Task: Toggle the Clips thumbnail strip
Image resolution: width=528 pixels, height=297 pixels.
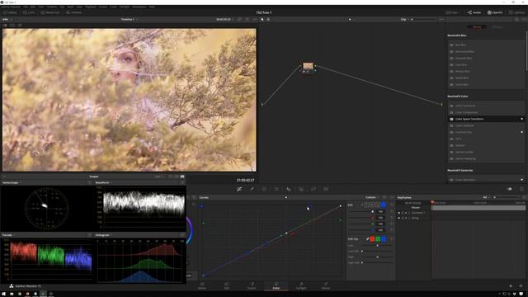Action: pos(452,12)
